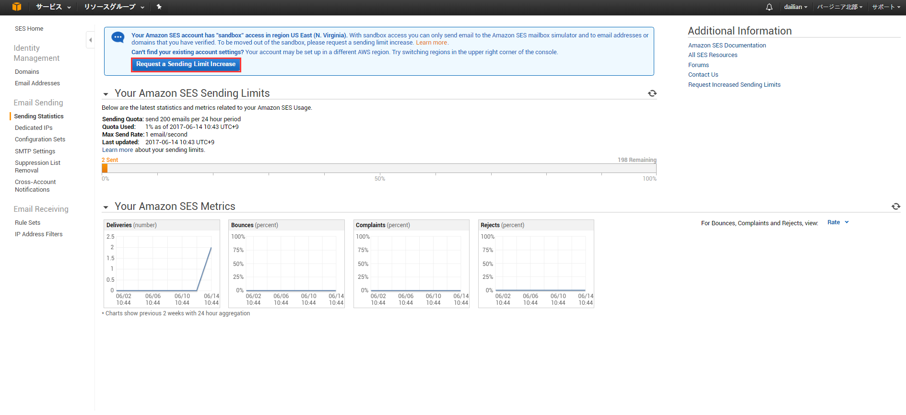Collapse the left navigation sidebar
The height and width of the screenshot is (415, 906).
[90, 40]
